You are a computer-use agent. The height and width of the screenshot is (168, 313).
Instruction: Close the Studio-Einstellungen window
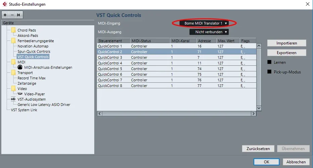click(x=308, y=4)
